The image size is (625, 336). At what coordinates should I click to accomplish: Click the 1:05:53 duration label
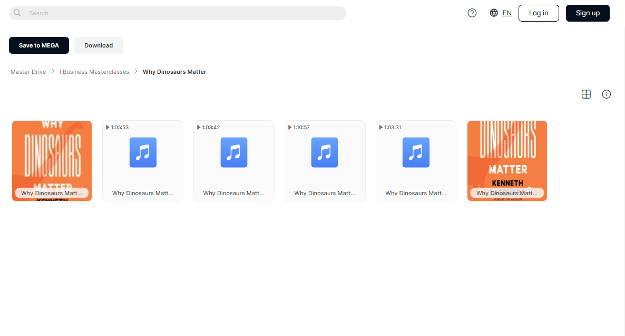(x=120, y=127)
